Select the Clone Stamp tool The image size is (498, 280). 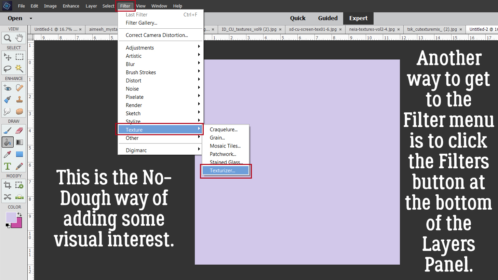[19, 99]
